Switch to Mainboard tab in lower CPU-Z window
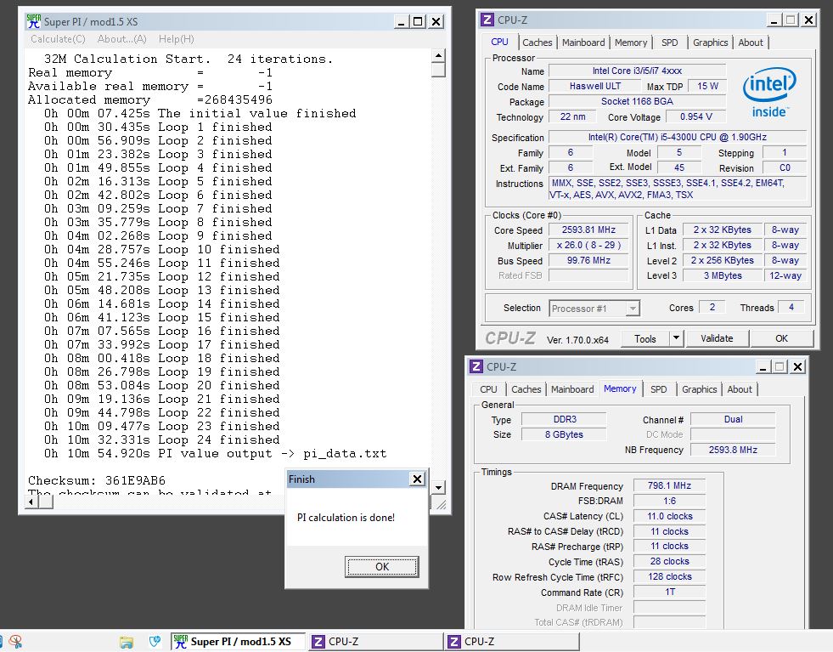833x652 pixels. coord(572,389)
